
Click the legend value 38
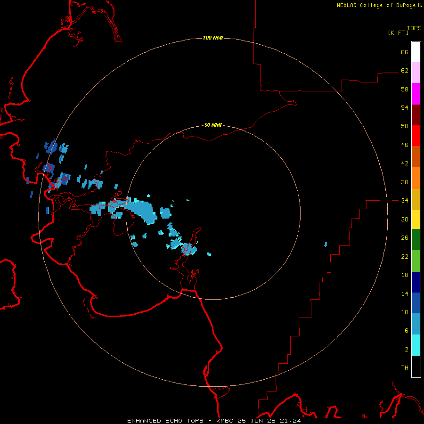tap(405, 182)
